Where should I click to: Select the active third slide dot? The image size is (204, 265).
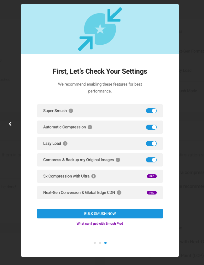pyautogui.click(x=105, y=243)
